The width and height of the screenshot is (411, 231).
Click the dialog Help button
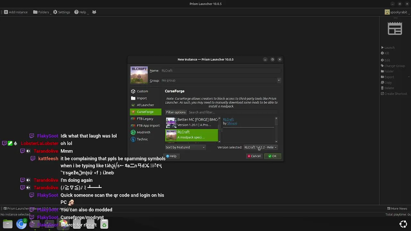171,156
